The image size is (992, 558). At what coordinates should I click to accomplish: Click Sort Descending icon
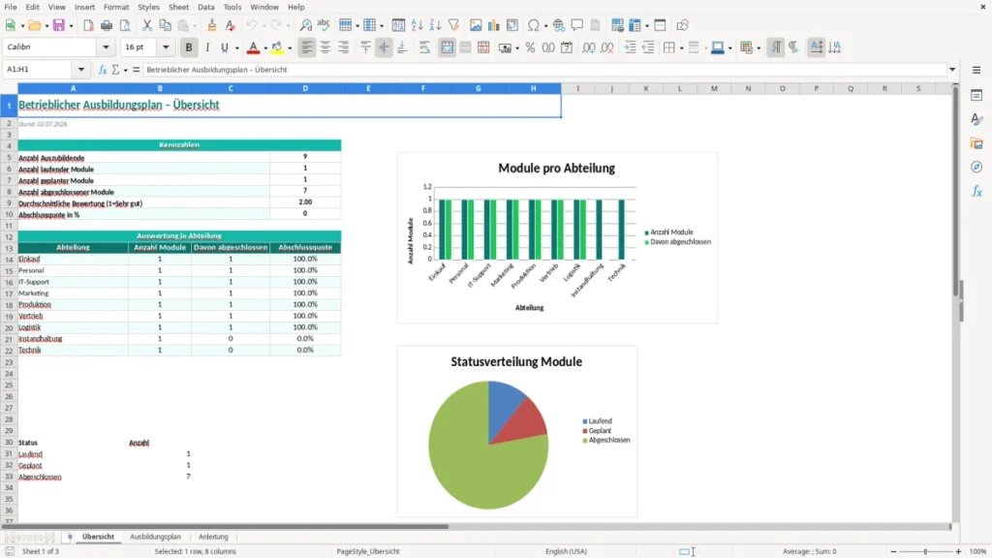point(435,25)
